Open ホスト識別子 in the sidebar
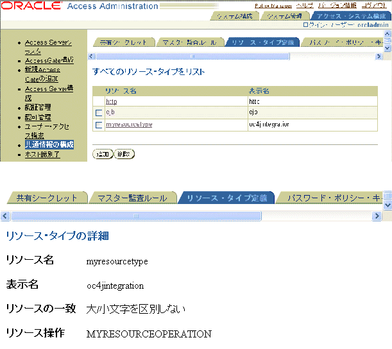The height and width of the screenshot is (349, 392). [x=42, y=155]
